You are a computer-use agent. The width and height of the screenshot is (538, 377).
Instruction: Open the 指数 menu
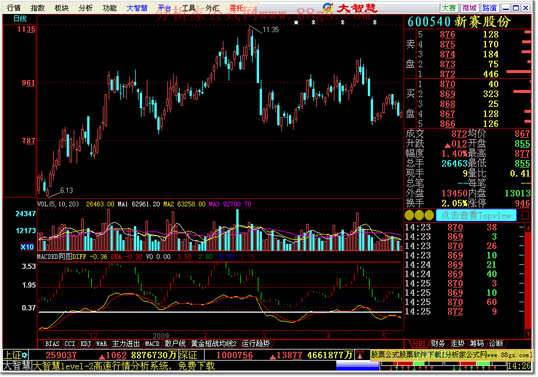click(37, 8)
